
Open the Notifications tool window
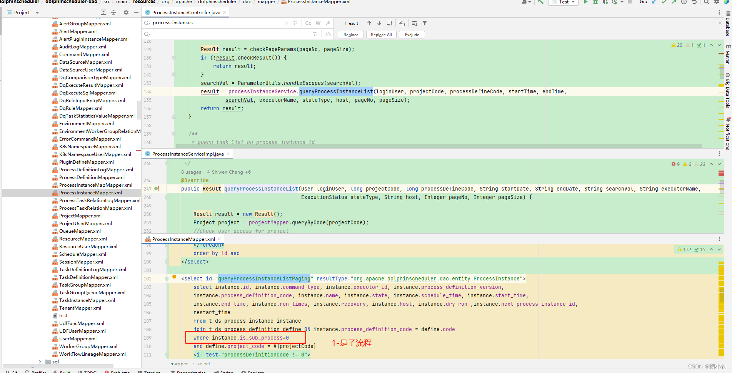(x=728, y=134)
